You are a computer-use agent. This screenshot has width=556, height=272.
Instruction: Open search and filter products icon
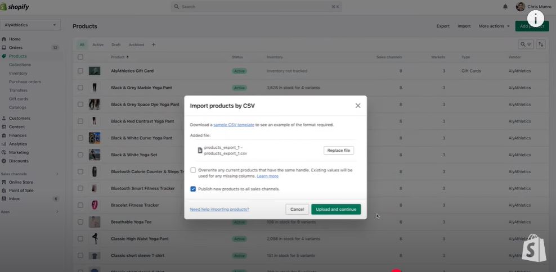(x=526, y=44)
